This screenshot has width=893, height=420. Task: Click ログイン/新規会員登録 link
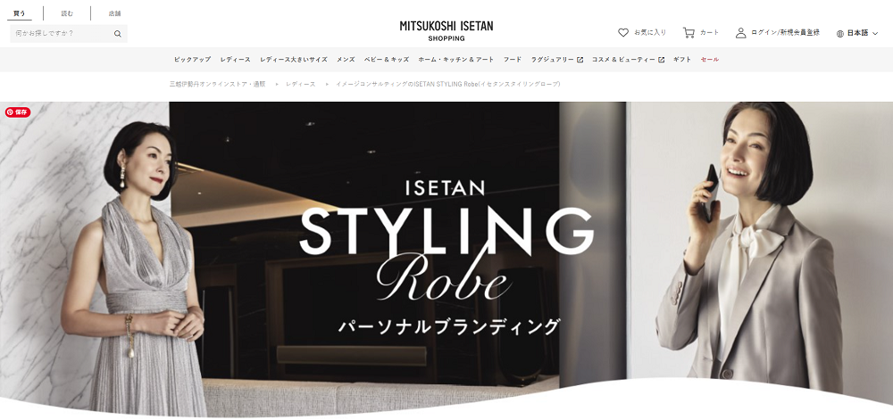785,32
